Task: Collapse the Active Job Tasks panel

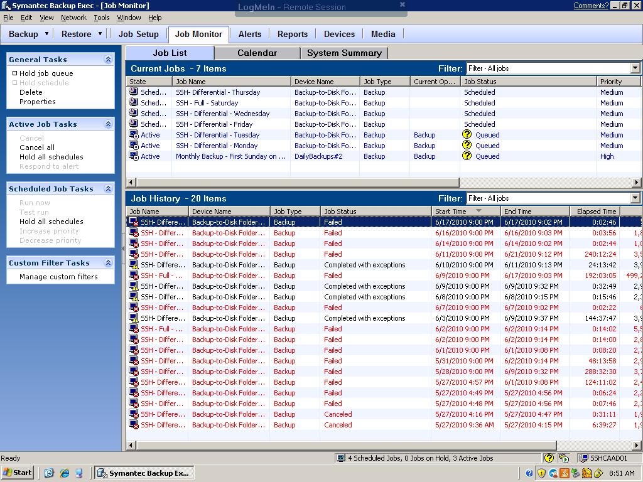Action: [x=108, y=124]
